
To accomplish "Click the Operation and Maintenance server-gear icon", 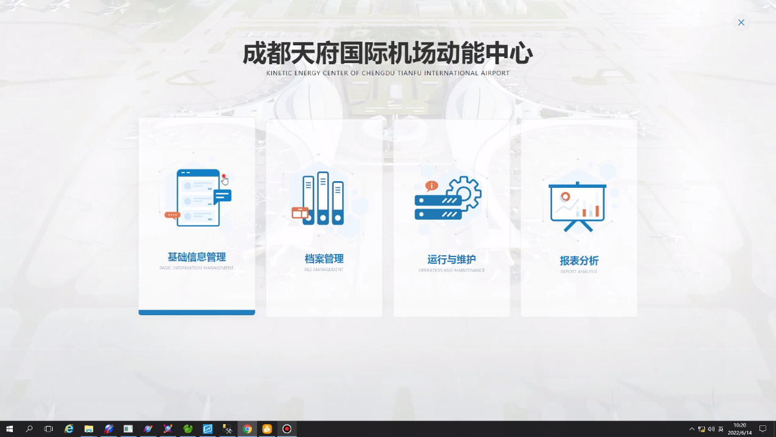I will [448, 198].
